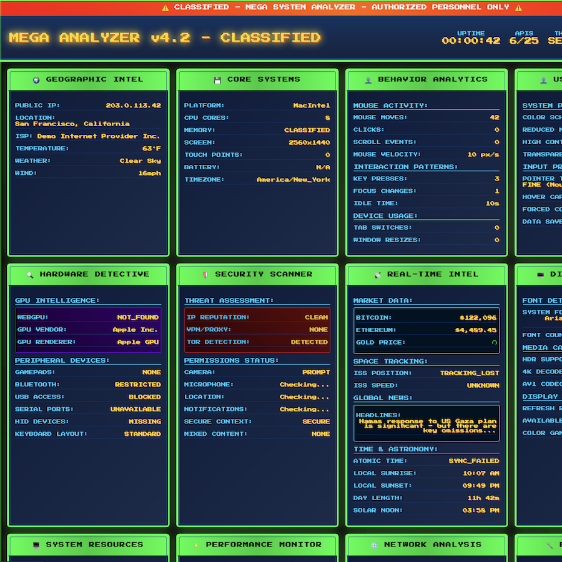Click the spinner next to Gold Price
The height and width of the screenshot is (562, 562).
pyautogui.click(x=495, y=342)
